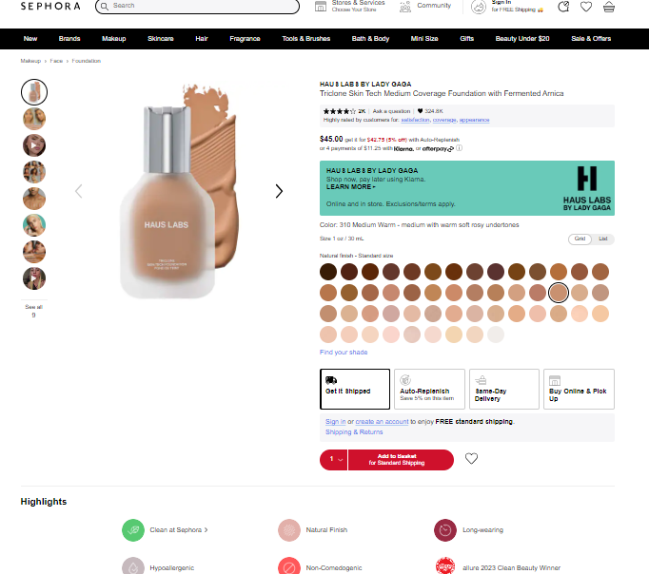
Task: Open the quantity dropdown showing 1
Action: coord(334,460)
